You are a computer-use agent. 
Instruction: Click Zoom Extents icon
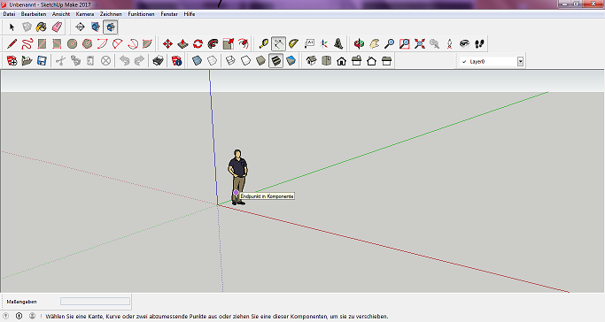pyautogui.click(x=419, y=43)
